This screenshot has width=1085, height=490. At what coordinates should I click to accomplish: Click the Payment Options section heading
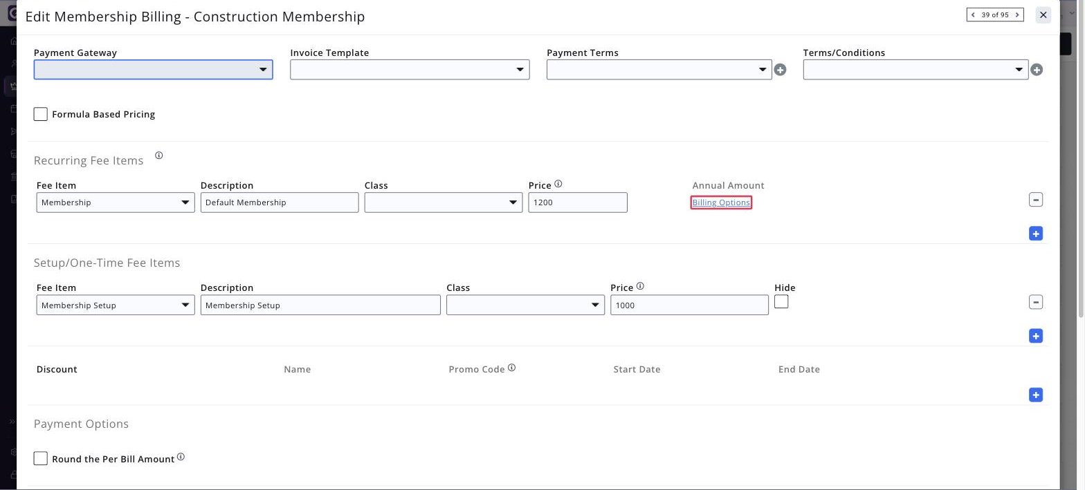[x=81, y=424]
